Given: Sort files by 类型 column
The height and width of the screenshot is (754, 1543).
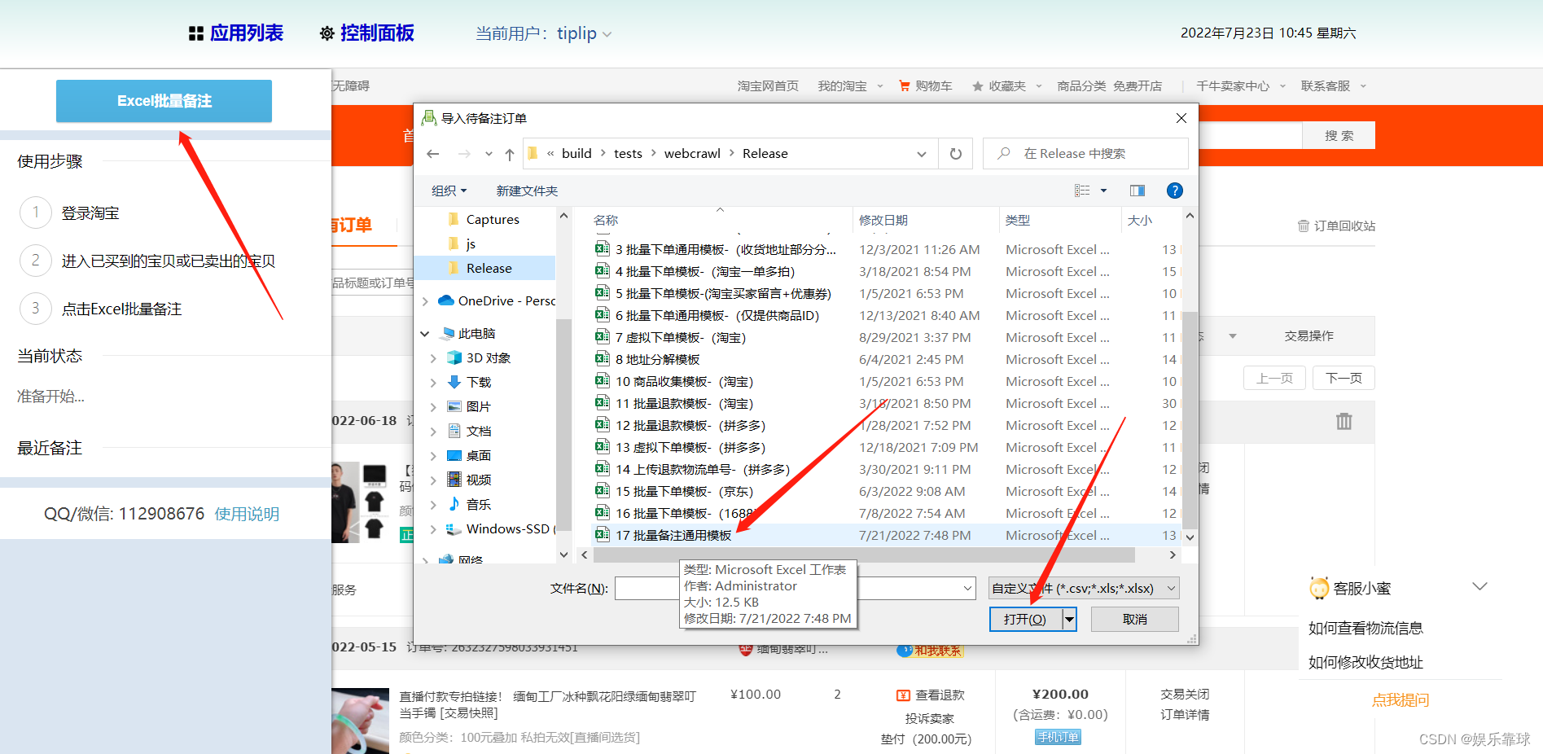Looking at the screenshot, I should pyautogui.click(x=1018, y=221).
